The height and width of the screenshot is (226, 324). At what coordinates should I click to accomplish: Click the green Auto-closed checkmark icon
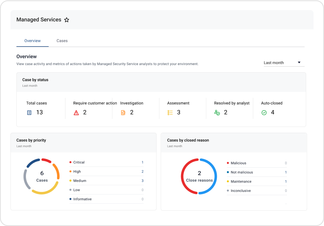(264, 113)
